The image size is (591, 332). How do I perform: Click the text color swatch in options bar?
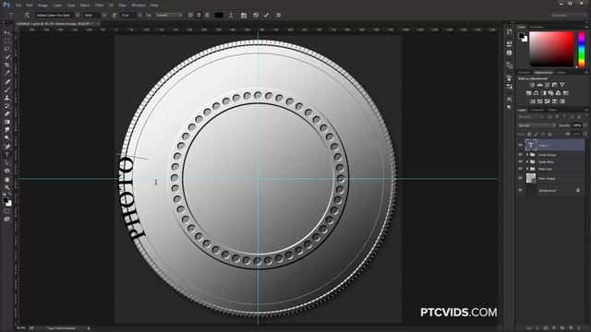coord(219,15)
